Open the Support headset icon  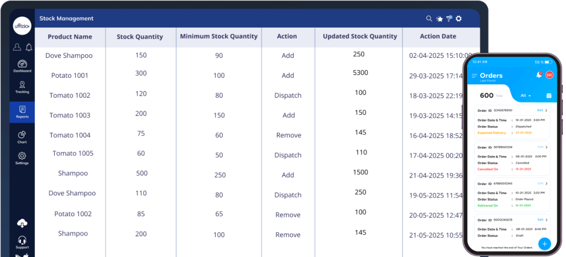[22, 242]
